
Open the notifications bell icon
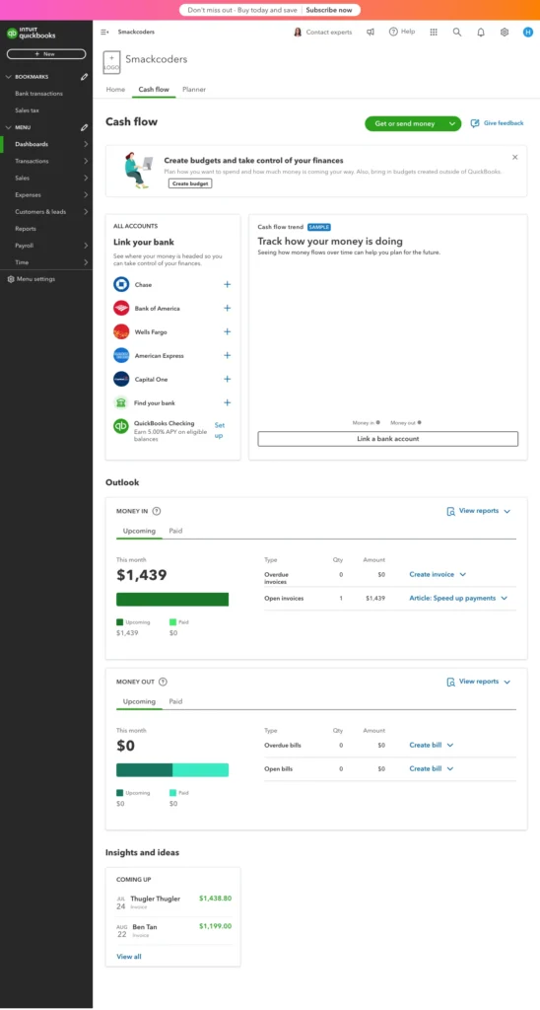coord(481,33)
